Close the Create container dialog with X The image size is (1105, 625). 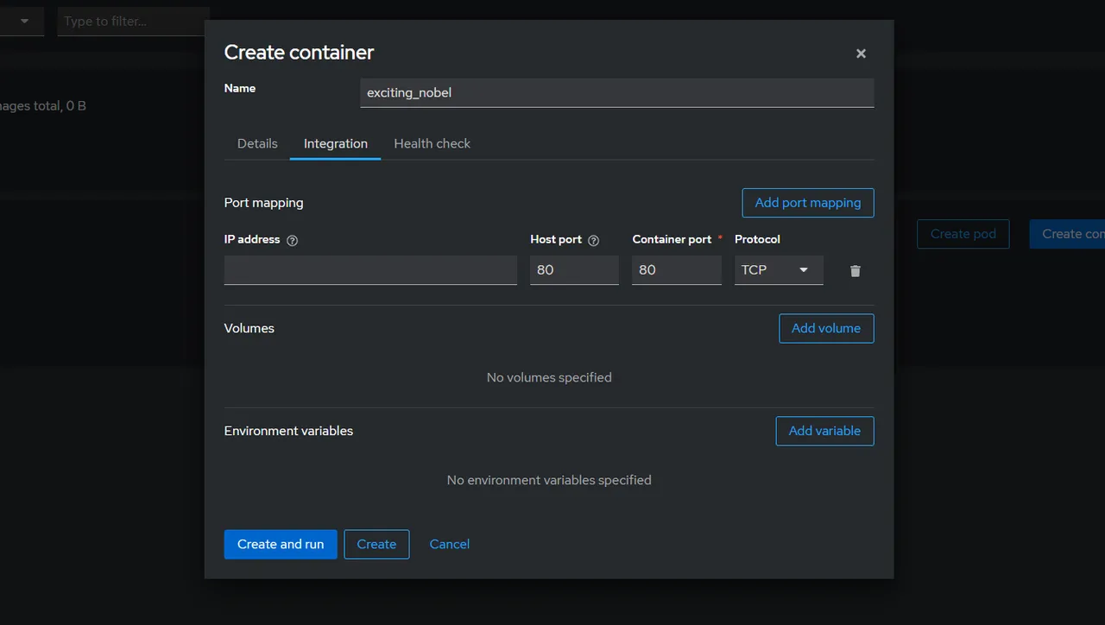tap(861, 54)
